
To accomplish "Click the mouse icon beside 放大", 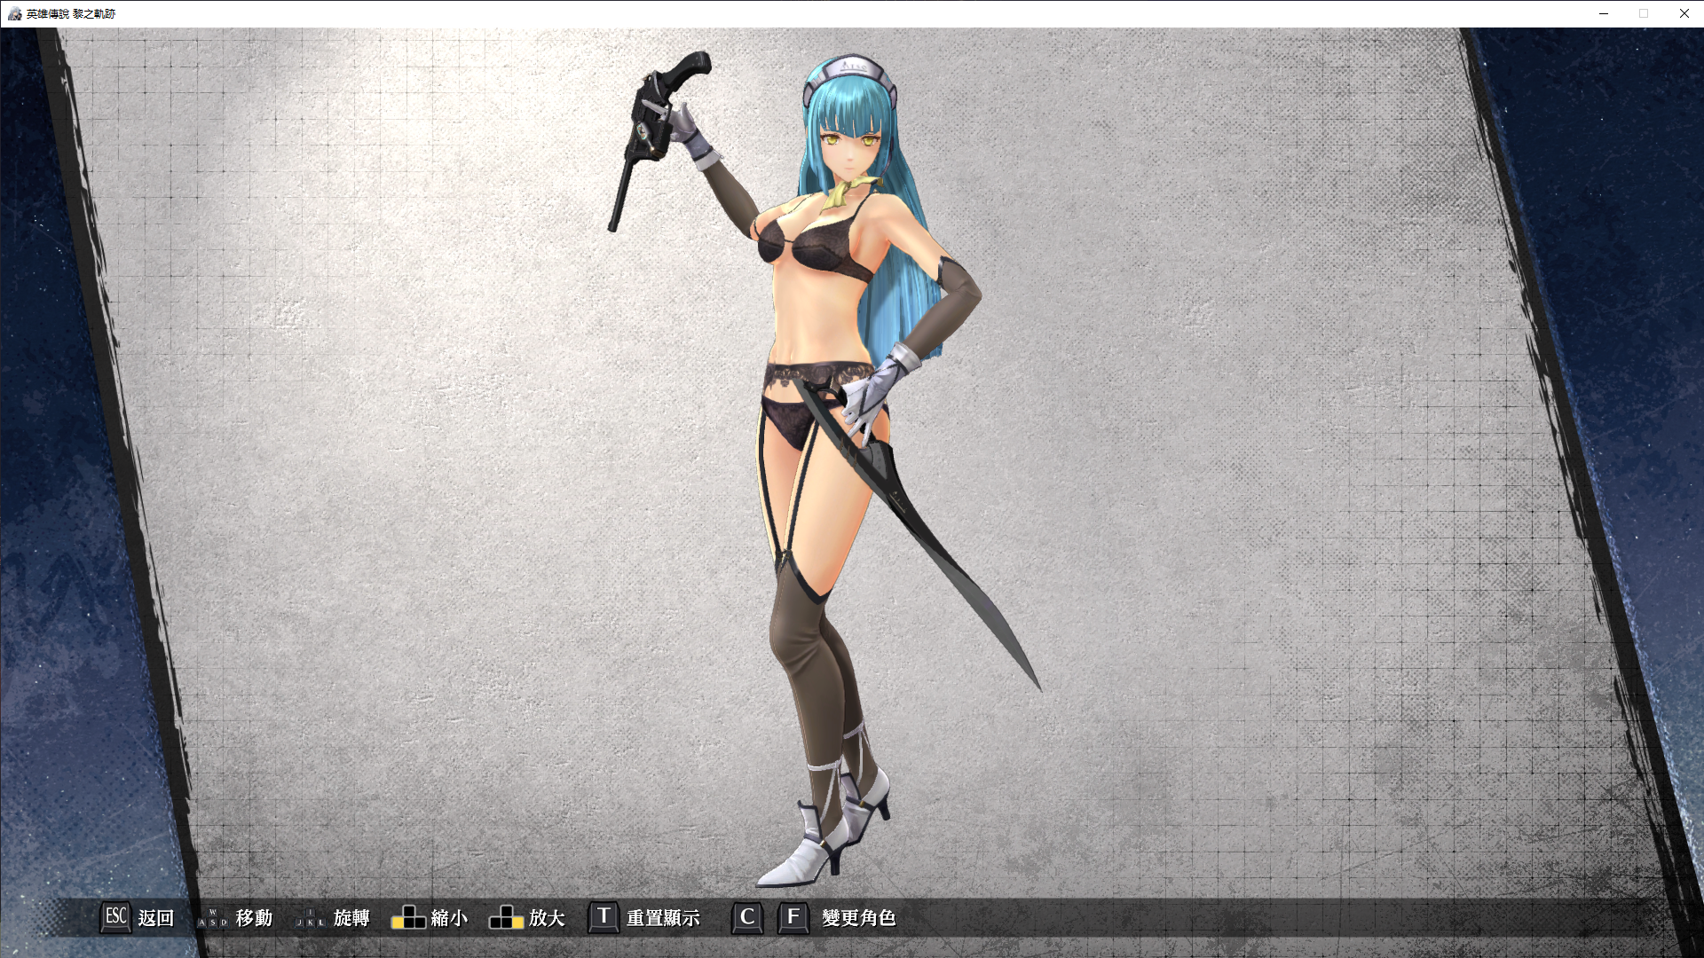I will coord(506,917).
